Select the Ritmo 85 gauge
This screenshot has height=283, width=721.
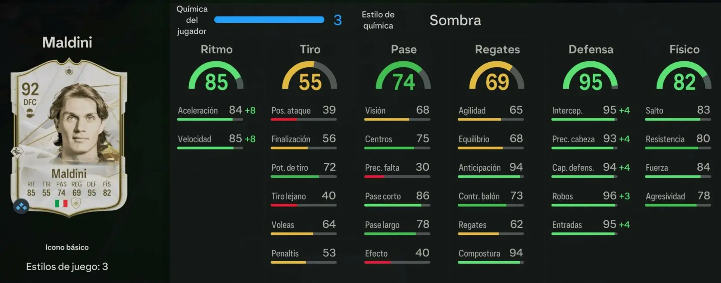(x=216, y=76)
